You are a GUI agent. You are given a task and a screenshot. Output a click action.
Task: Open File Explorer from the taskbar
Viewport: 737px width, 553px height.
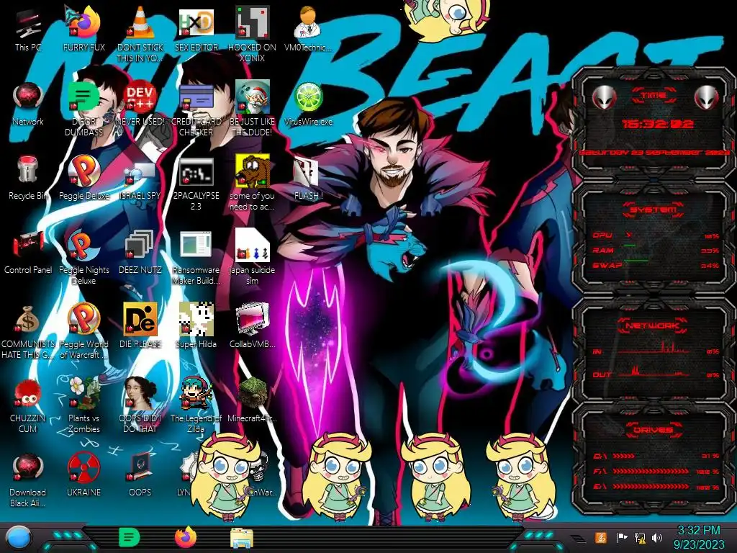click(242, 538)
